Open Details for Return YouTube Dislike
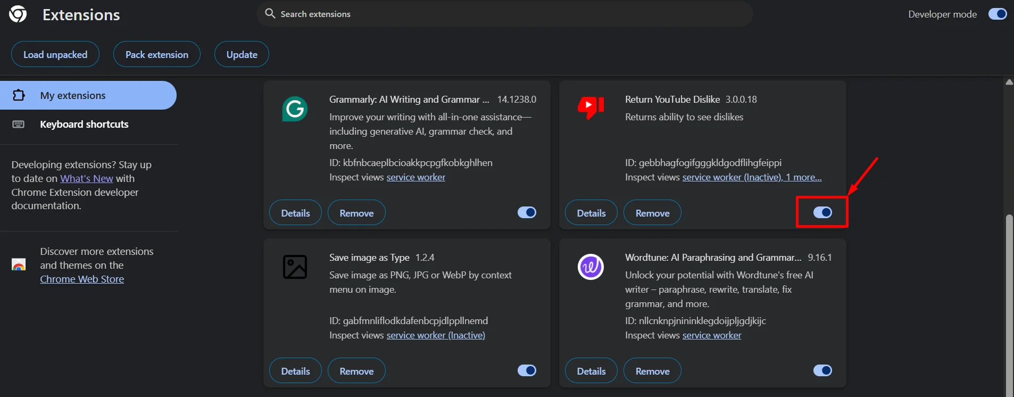Image resolution: width=1014 pixels, height=397 pixels. [x=591, y=213]
